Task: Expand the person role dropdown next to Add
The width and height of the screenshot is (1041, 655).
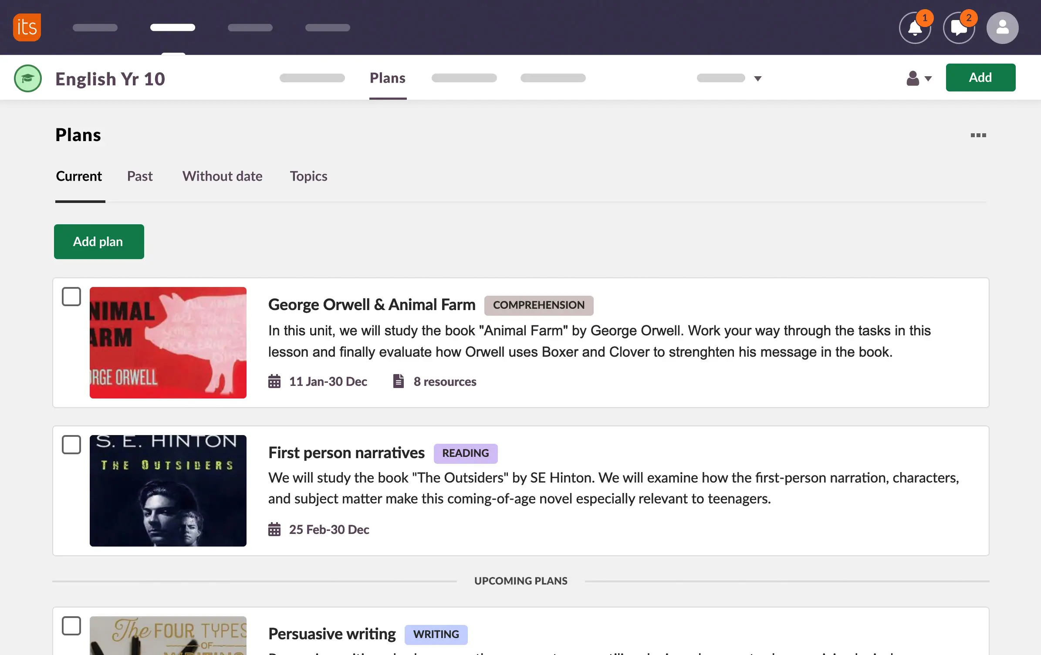Action: (919, 78)
